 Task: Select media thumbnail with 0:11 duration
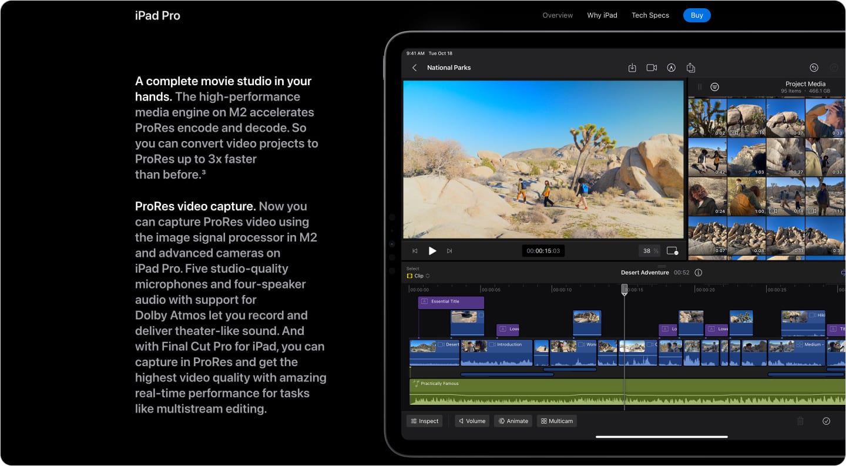[x=785, y=236]
